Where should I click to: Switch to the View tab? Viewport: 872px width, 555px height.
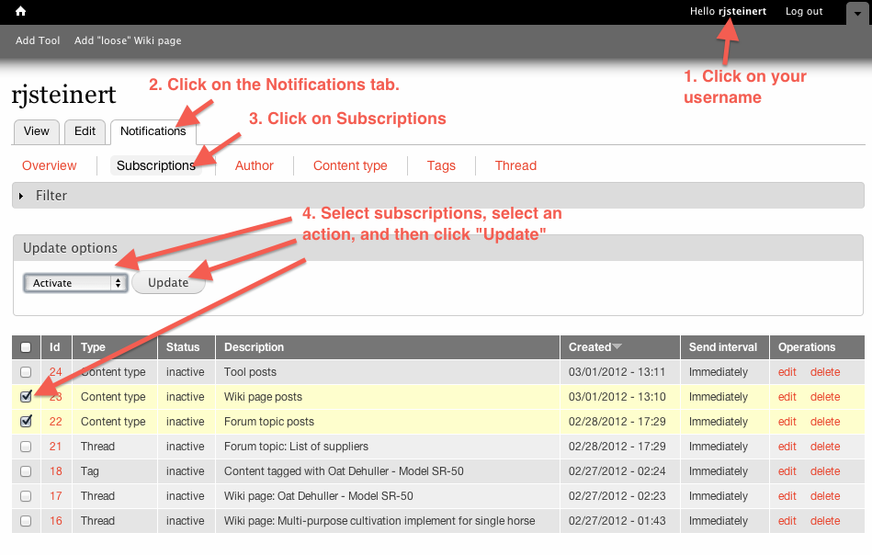click(x=37, y=131)
